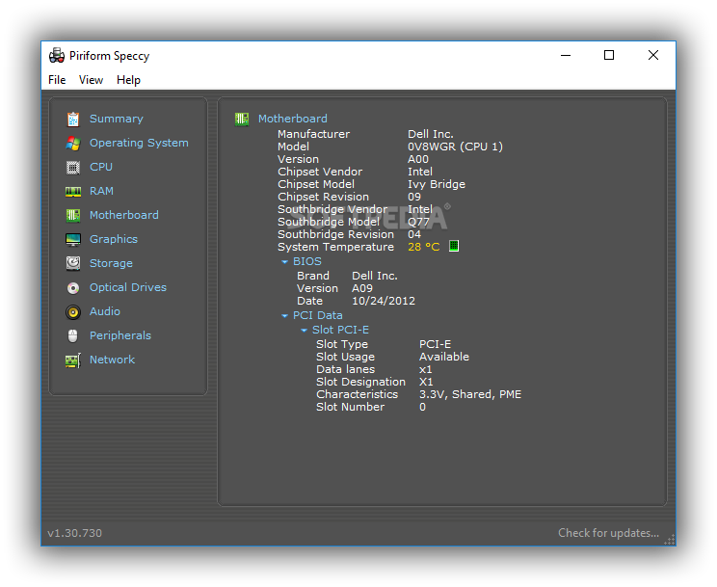Minimize the Speccy window
This screenshot has height=587, width=717.
(566, 55)
